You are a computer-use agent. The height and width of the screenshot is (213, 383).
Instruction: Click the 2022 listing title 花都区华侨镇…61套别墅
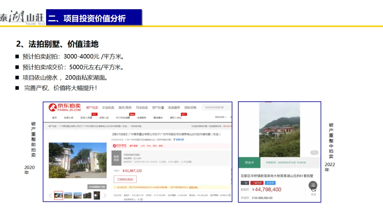point(277,176)
